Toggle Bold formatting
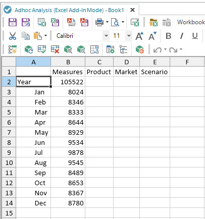Viewport: 205px width, 219px height. [168, 36]
